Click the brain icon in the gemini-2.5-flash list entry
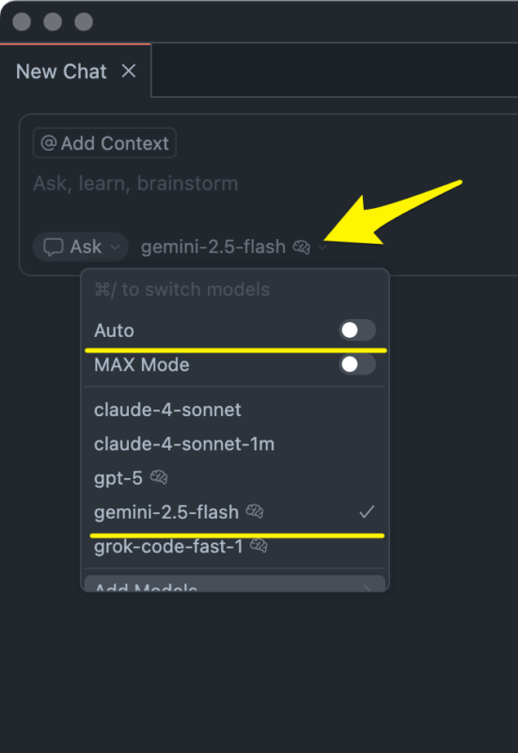The image size is (518, 753). coord(254,511)
